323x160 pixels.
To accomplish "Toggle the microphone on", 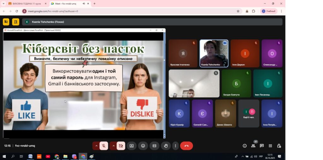I will click(x=104, y=146).
